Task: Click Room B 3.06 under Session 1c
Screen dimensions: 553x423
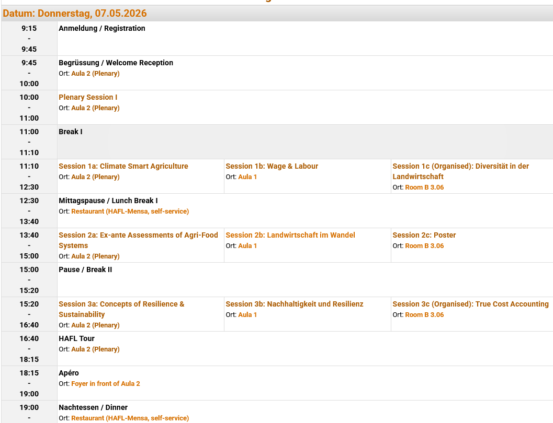Action: (424, 187)
